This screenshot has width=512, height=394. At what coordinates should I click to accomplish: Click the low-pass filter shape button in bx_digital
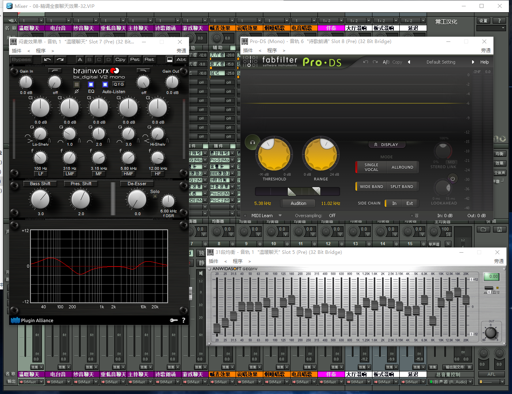point(143,71)
